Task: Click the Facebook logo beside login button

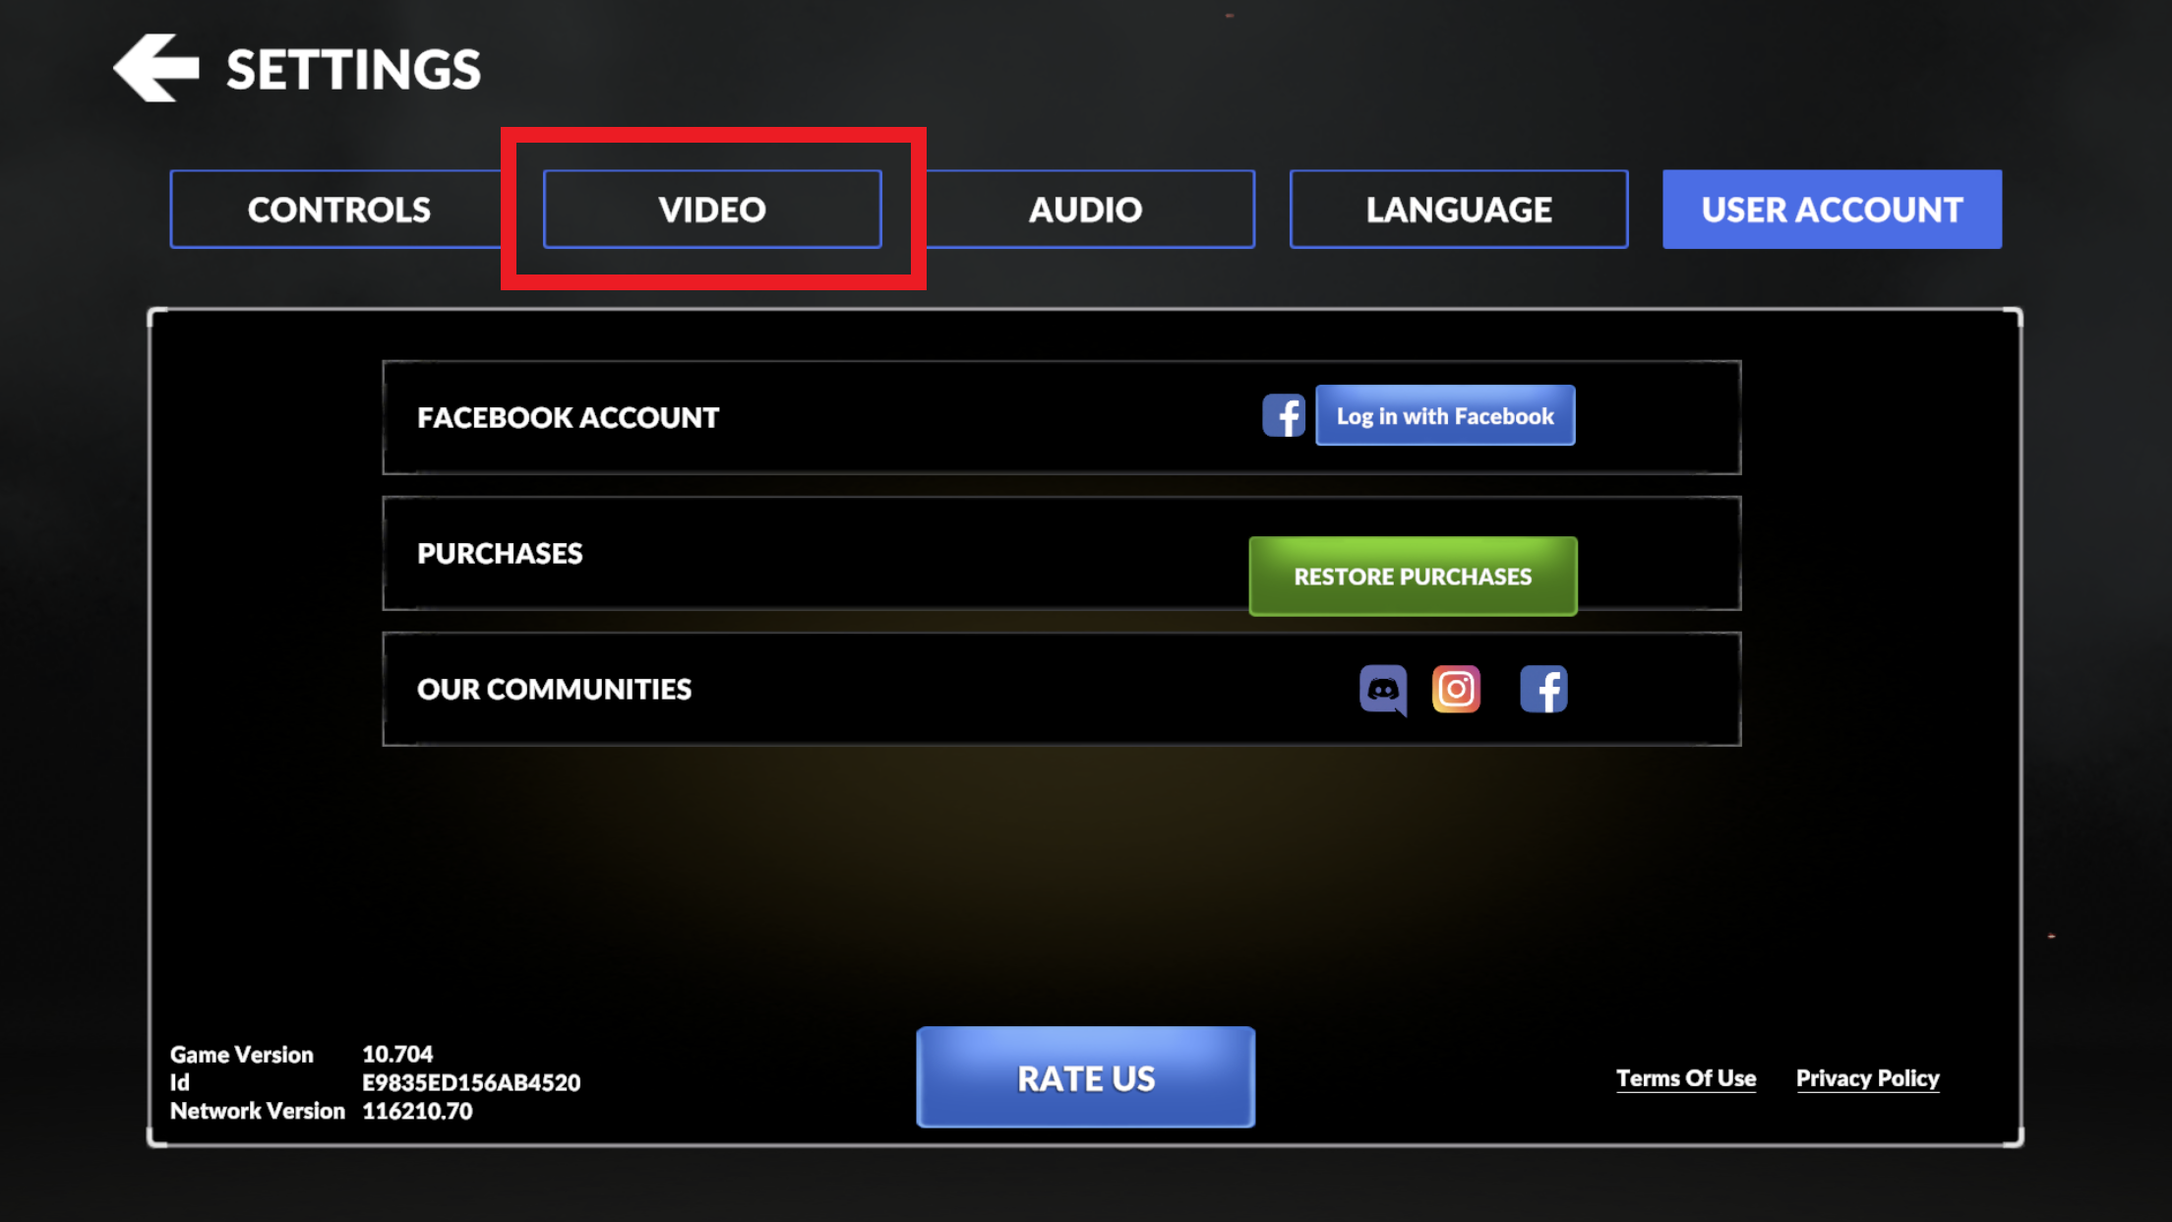Action: [x=1284, y=415]
